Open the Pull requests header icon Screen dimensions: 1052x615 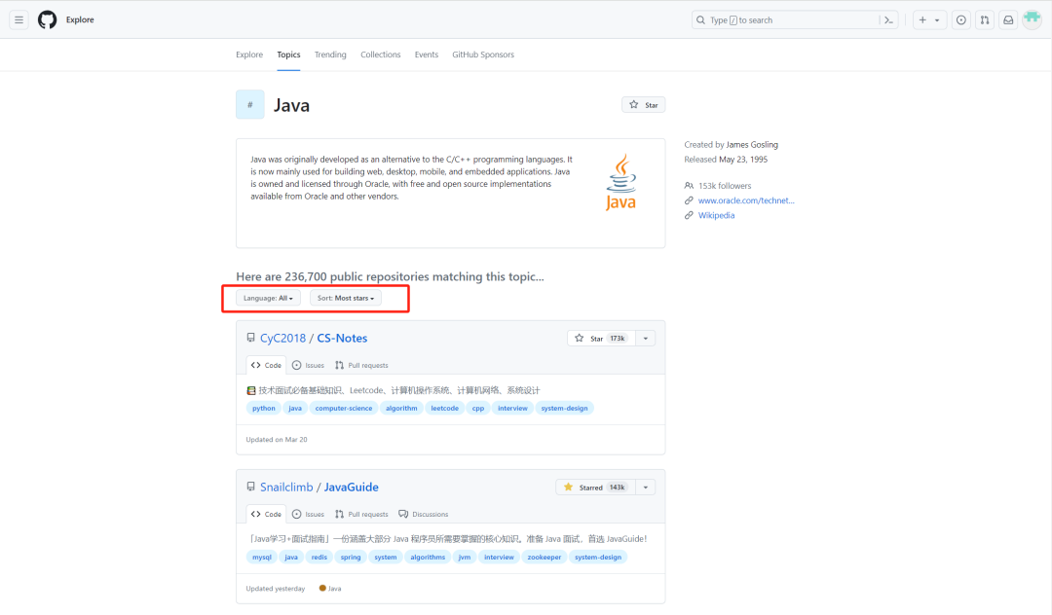[x=985, y=20]
